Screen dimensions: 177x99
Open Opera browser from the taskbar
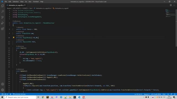pyautogui.click(x=84, y=97)
